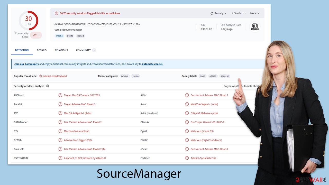
Task: Click alert icon in Emsisoft row
Action: [60, 149]
